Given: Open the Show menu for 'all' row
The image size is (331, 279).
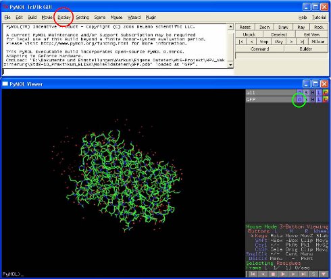Looking at the screenshot, I should pyautogui.click(x=306, y=92).
